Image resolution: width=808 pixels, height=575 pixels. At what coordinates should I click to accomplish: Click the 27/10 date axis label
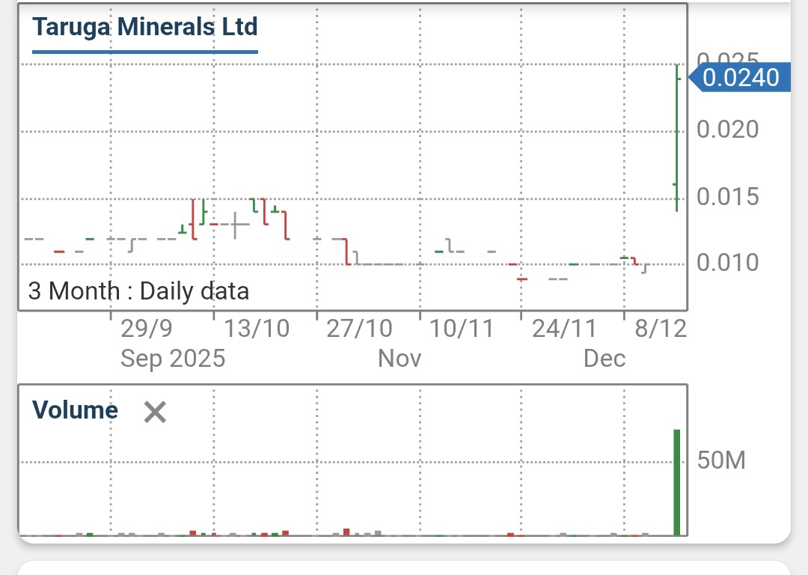359,328
